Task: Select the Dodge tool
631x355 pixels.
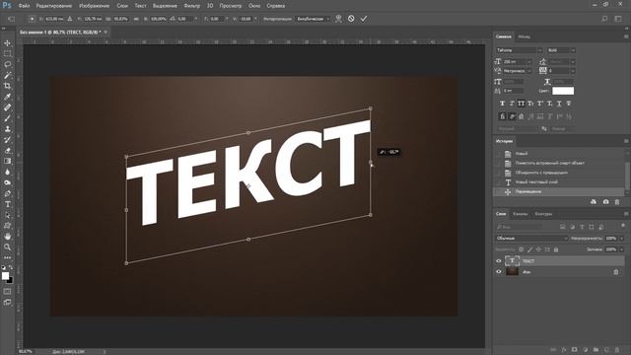Action: [7, 182]
